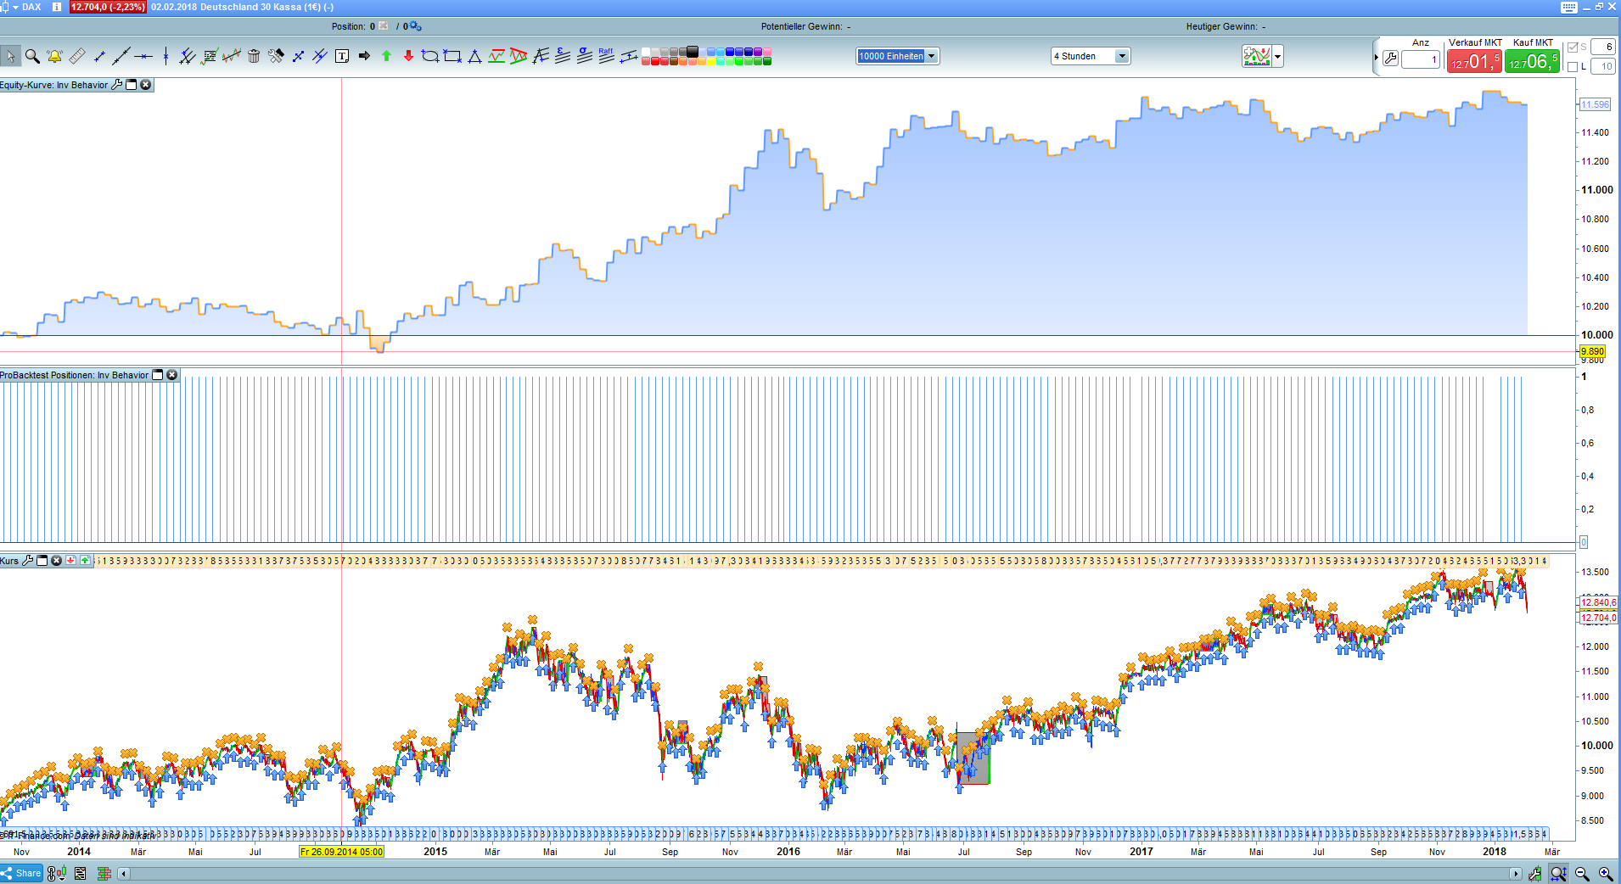Viewport: 1621px width, 884px height.
Task: Open Kurs chart wrench settings
Action: click(x=28, y=561)
